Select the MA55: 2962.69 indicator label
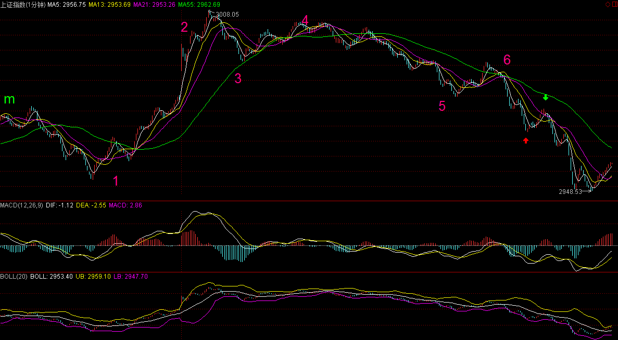The height and width of the screenshot is (340, 618). (x=199, y=4)
